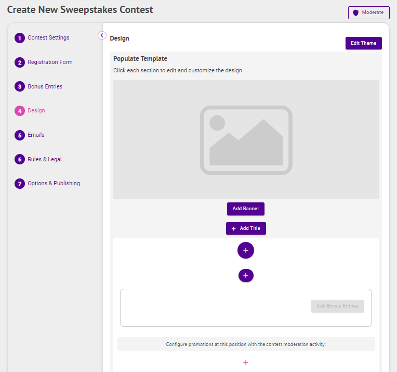397x372 pixels.
Task: Click the Add Title button
Action: click(246, 228)
